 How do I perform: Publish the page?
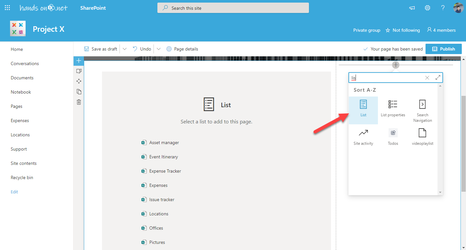443,49
